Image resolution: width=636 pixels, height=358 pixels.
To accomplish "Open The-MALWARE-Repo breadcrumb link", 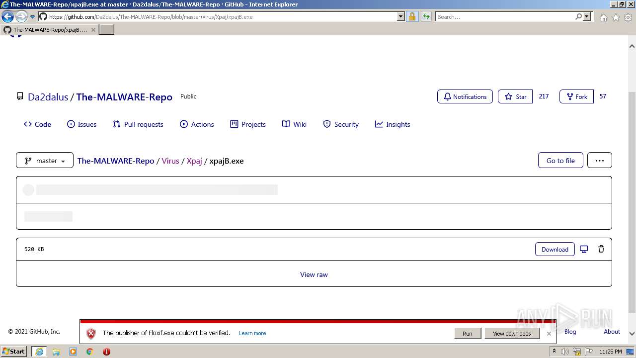I will 116,161.
